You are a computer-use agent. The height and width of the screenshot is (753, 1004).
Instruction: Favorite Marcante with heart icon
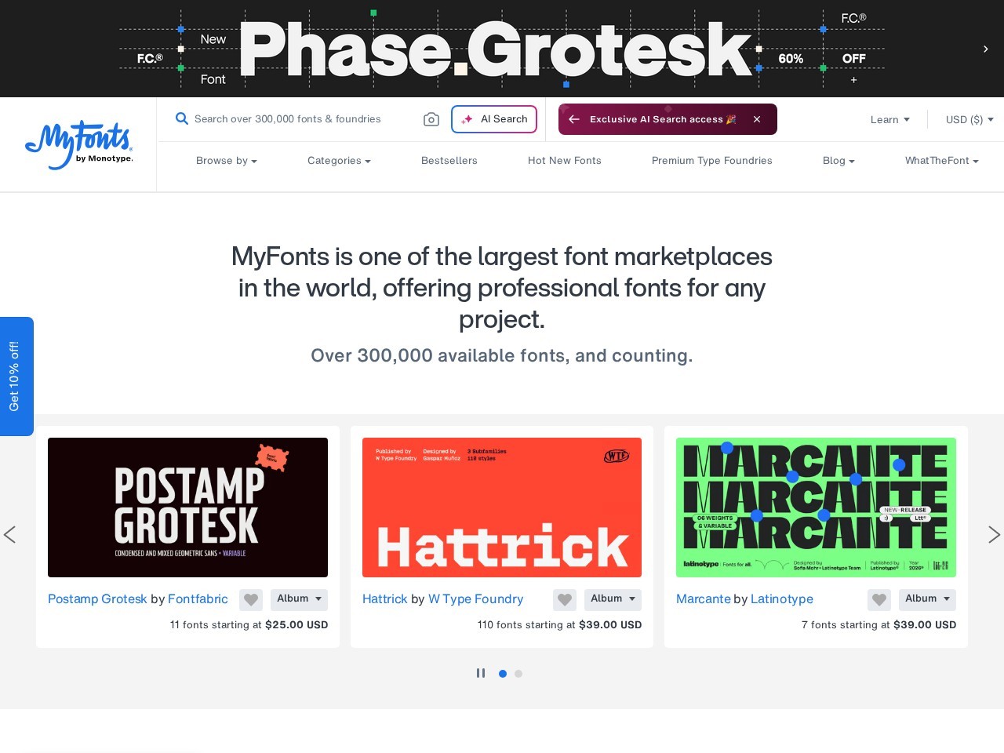(879, 600)
